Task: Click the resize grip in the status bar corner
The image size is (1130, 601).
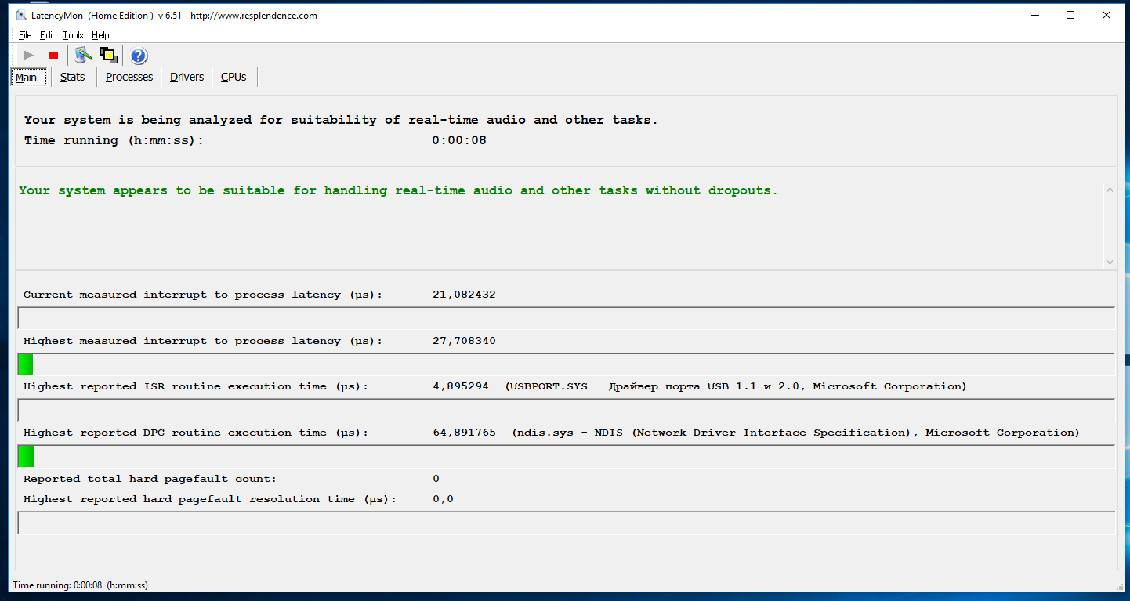Action: (x=1118, y=585)
